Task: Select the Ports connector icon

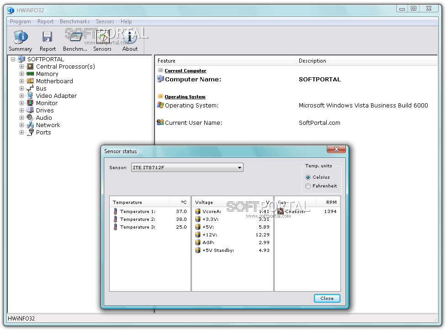Action: (30, 132)
